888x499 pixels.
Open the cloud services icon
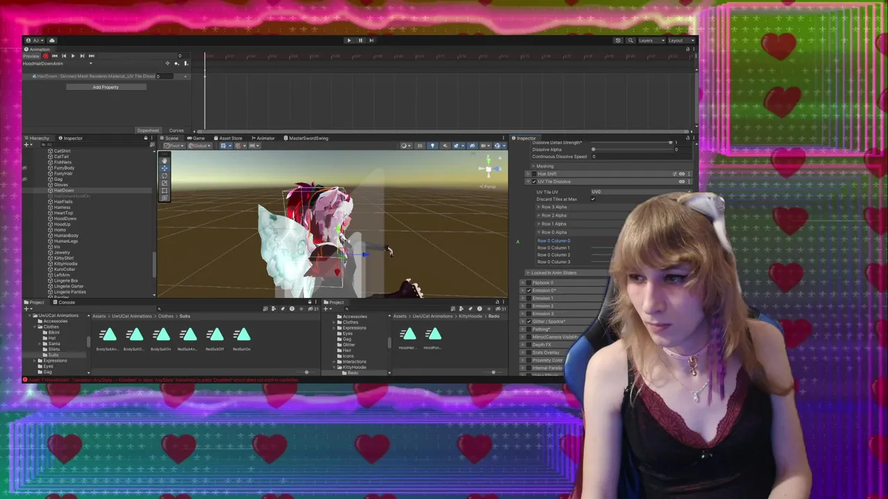[x=51, y=40]
